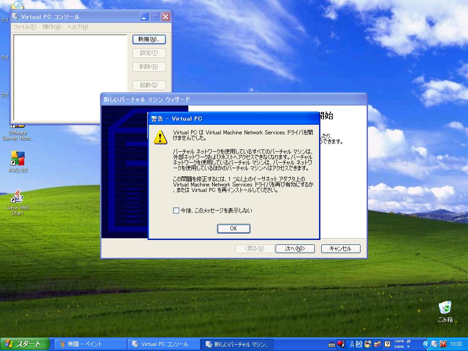Click the IME keyboard icon in language bar

click(332, 345)
